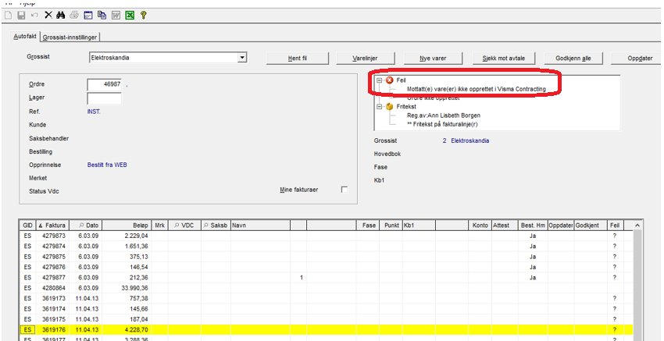The image size is (664, 341).
Task: Click the Varelinjer button
Action: [365, 59]
